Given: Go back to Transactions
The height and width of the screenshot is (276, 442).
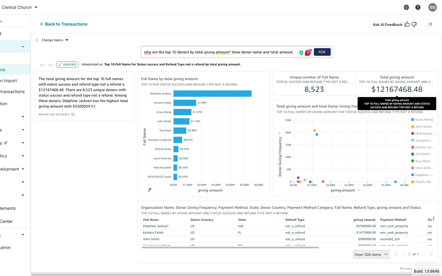Looking at the screenshot, I should click(64, 24).
